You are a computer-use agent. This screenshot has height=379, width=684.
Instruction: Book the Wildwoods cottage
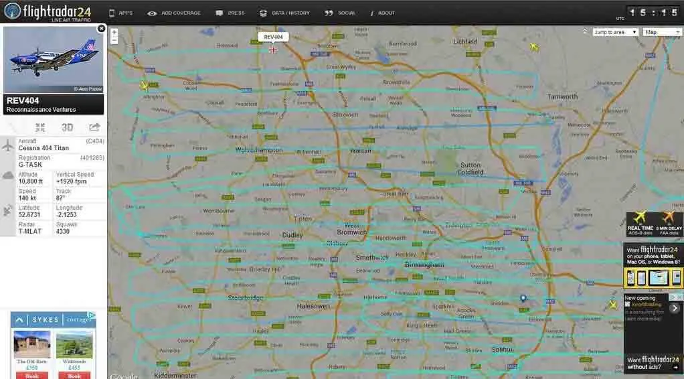pos(74,376)
